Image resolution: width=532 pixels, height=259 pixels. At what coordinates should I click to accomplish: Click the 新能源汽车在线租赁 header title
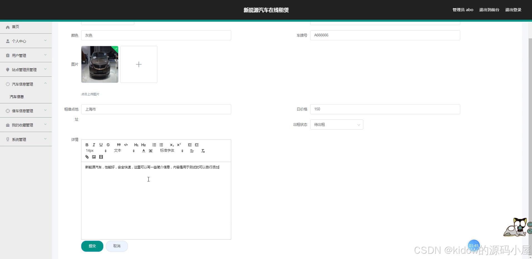pos(266,10)
